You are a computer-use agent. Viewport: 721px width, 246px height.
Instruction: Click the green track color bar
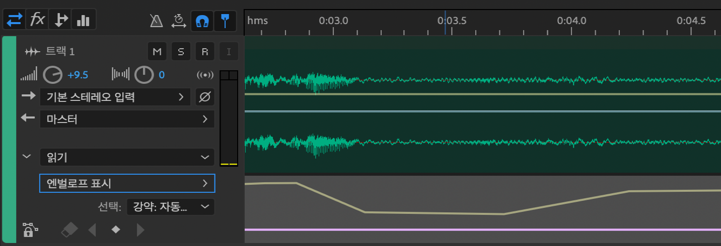pyautogui.click(x=9, y=140)
